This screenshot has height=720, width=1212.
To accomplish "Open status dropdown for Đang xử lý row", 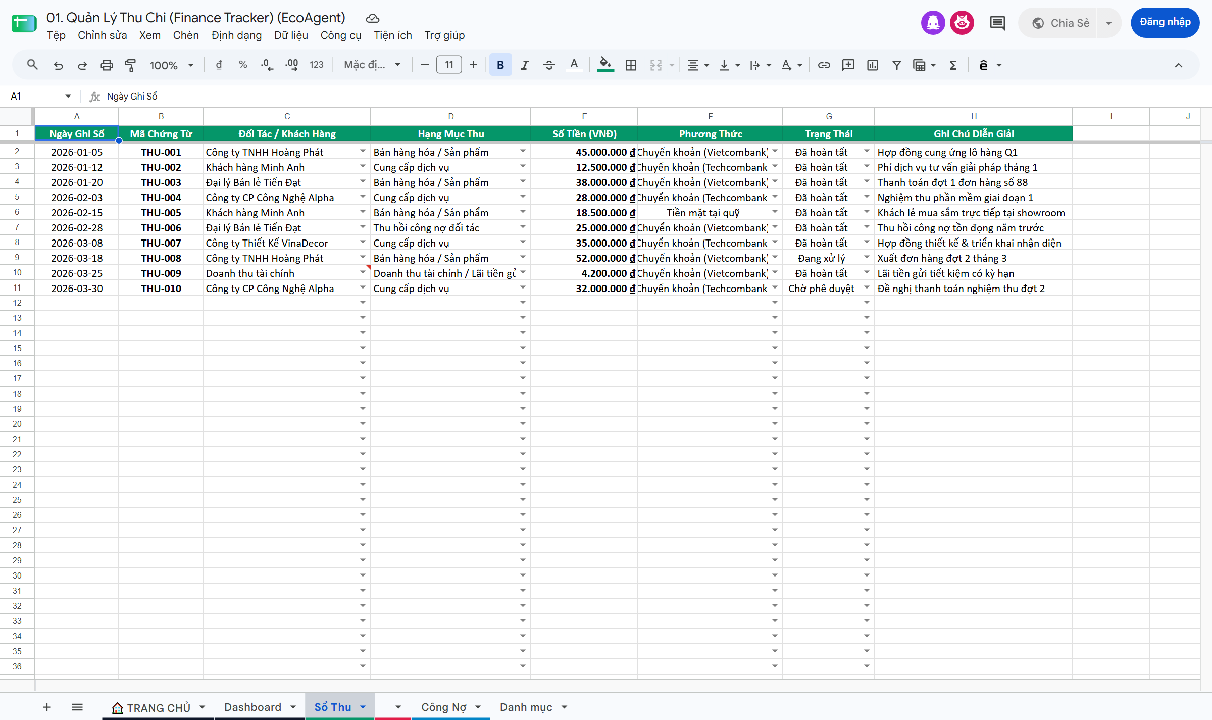I will point(867,258).
